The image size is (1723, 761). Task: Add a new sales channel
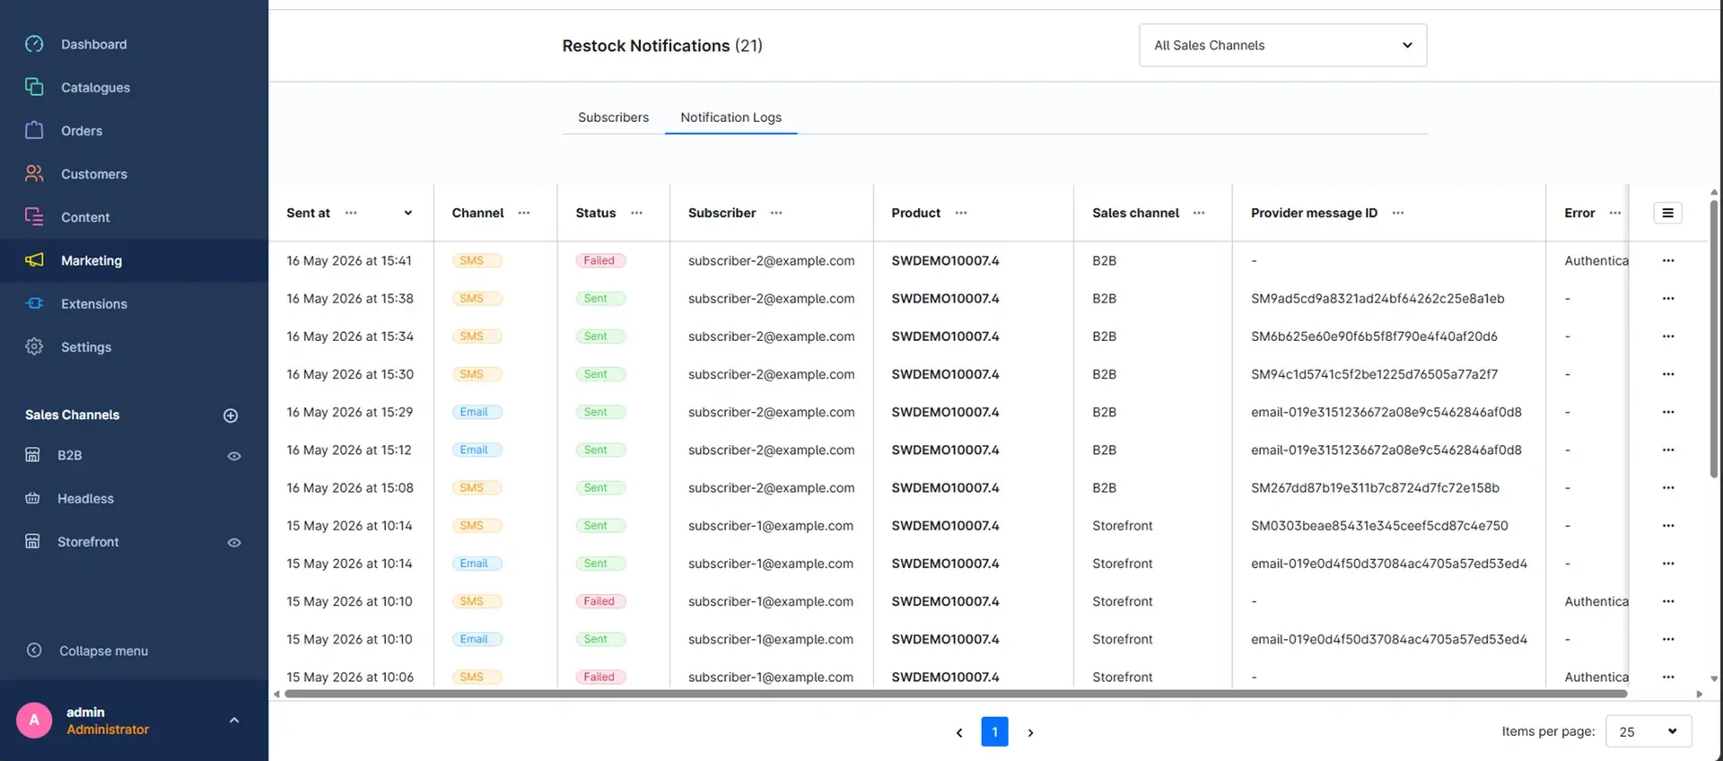[x=231, y=415]
